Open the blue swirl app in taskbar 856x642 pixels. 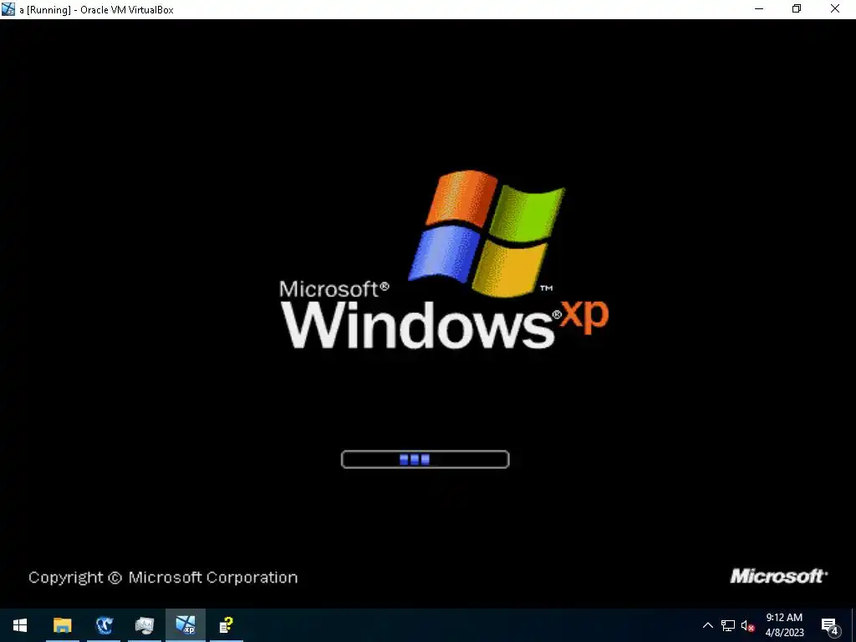tap(104, 625)
